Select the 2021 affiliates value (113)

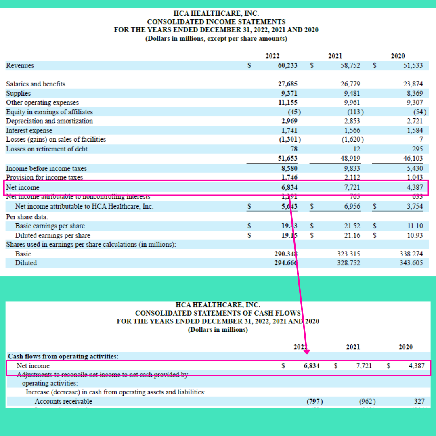point(355,112)
